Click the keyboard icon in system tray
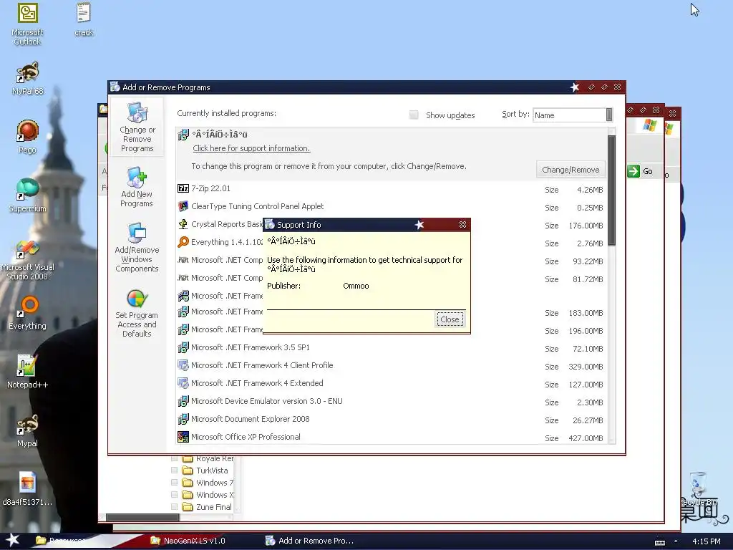Viewport: 733px width, 550px height. click(x=659, y=543)
